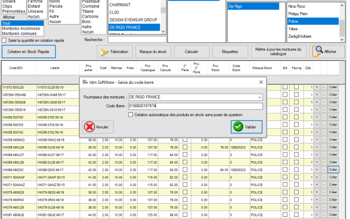This screenshot has width=350, height=219.
Task: Click the Etiquettes button
Action: click(230, 51)
